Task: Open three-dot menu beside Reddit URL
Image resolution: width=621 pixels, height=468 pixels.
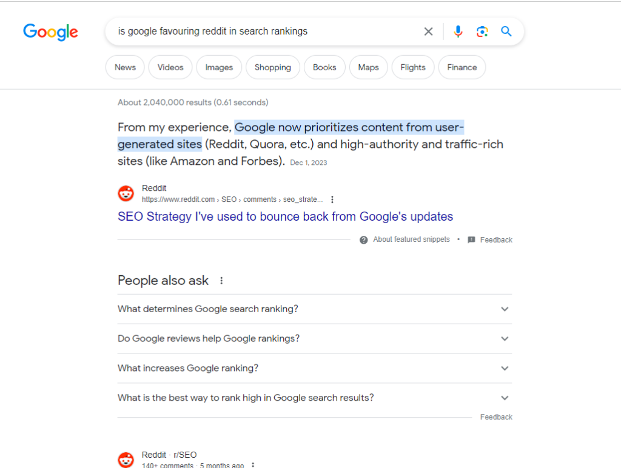Action: coord(332,199)
